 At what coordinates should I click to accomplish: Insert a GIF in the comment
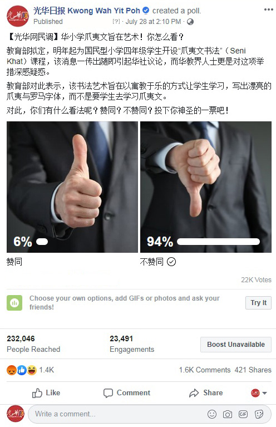243,414
